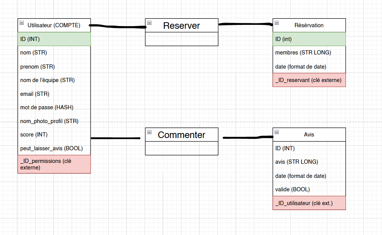Screen dimensions: 382x235
Task: Collapse the Commenter table
Action: click(x=149, y=132)
